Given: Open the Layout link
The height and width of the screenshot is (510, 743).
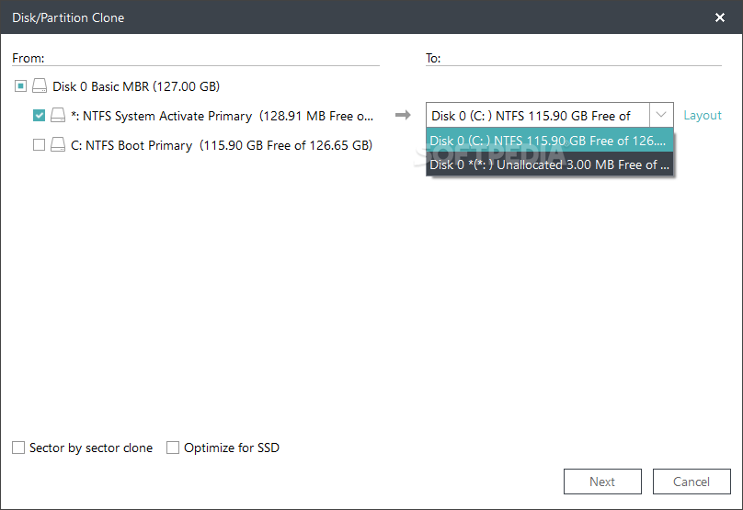Looking at the screenshot, I should pos(703,116).
